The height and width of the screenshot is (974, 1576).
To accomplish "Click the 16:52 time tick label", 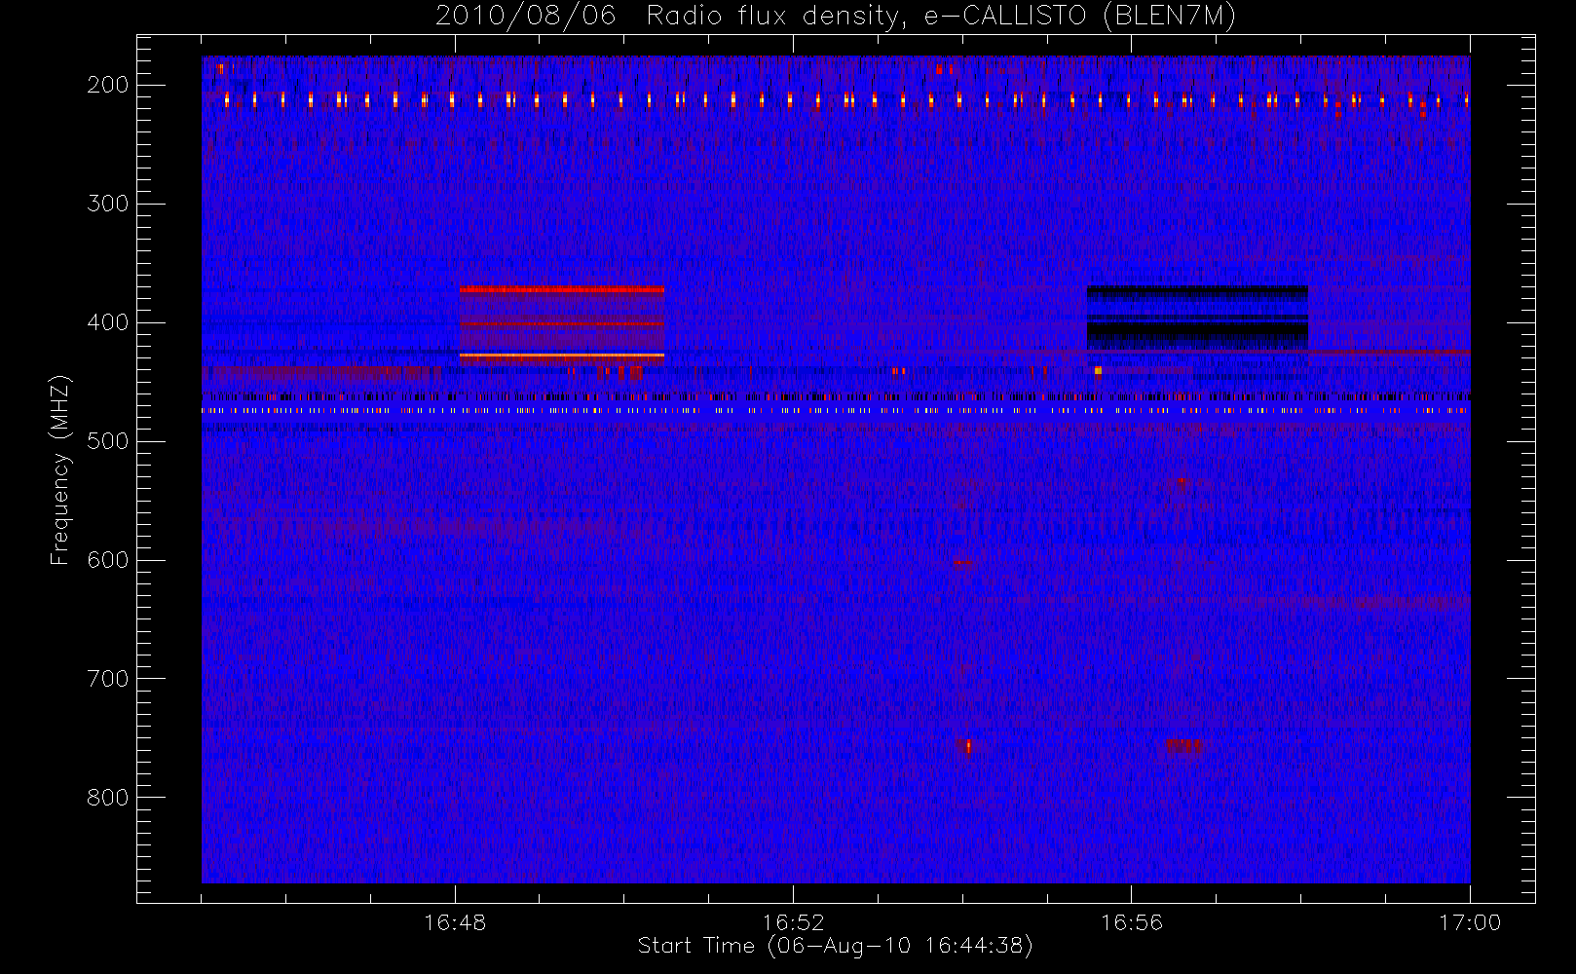I will tap(793, 922).
